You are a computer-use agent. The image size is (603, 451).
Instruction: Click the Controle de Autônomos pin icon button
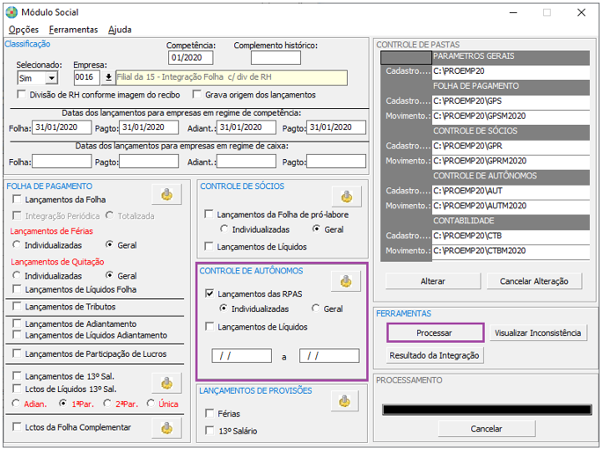coord(346,281)
